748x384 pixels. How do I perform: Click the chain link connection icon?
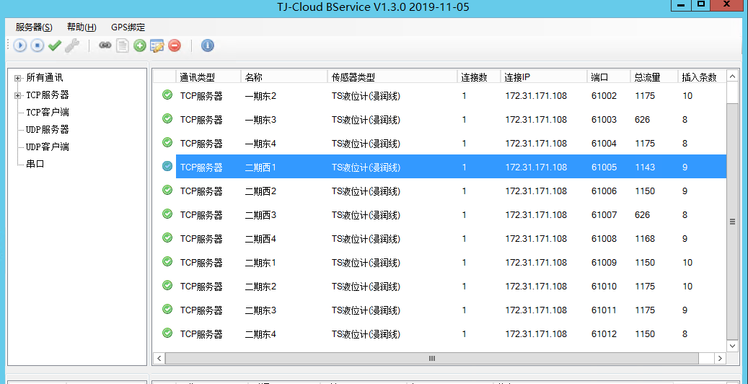click(105, 45)
